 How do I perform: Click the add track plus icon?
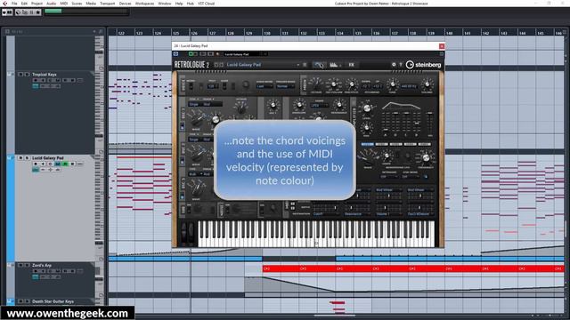click(x=94, y=32)
